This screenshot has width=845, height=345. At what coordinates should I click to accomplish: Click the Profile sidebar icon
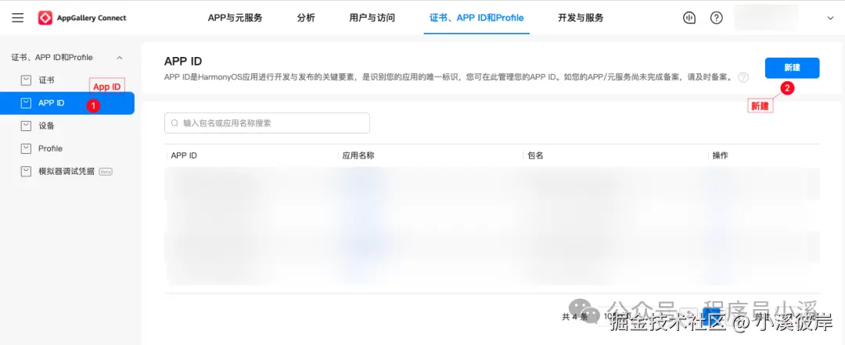click(x=26, y=148)
